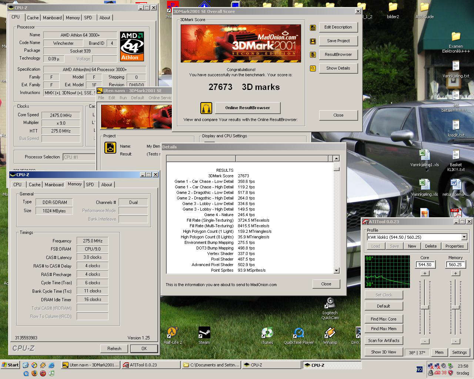Open the disabled Processor Selection dropdown in CPU-Z
Screen dimensions: 474x379
[79, 157]
